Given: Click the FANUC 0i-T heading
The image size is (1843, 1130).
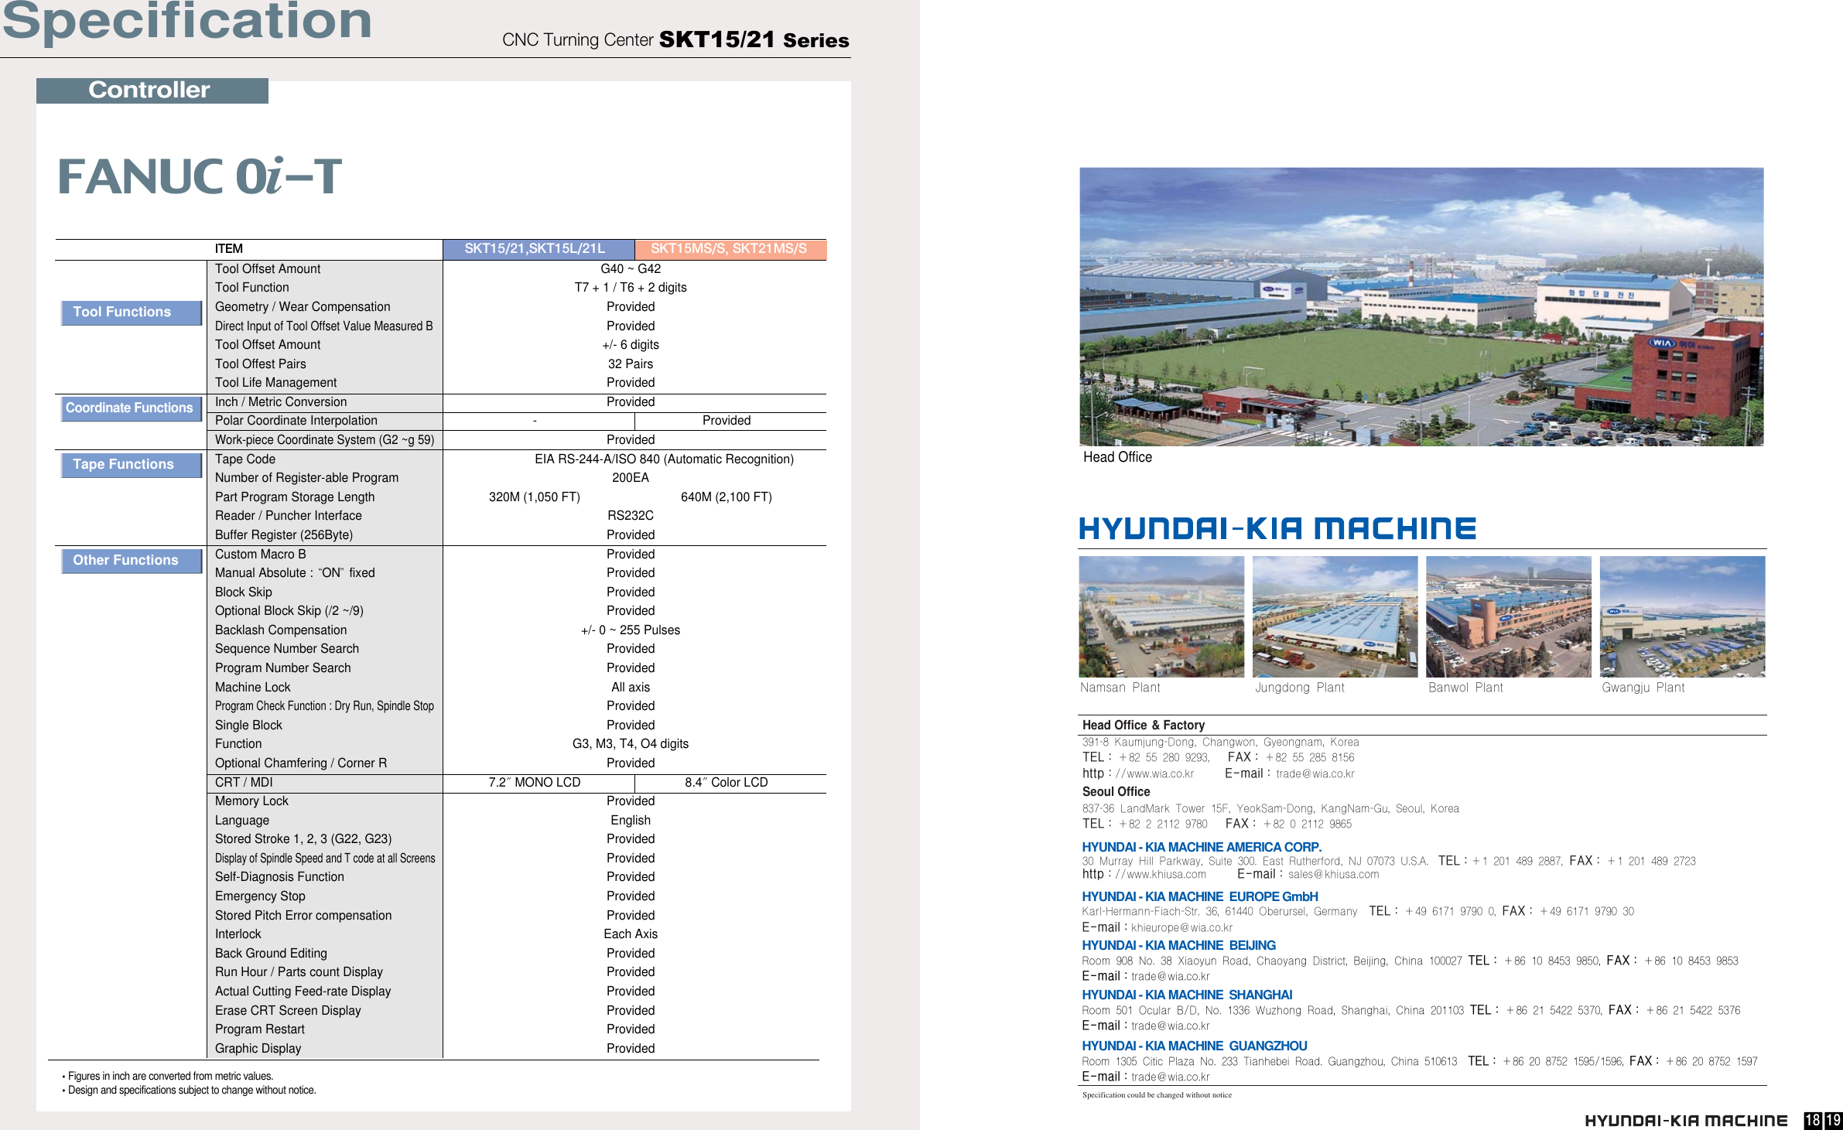Looking at the screenshot, I should [x=200, y=177].
